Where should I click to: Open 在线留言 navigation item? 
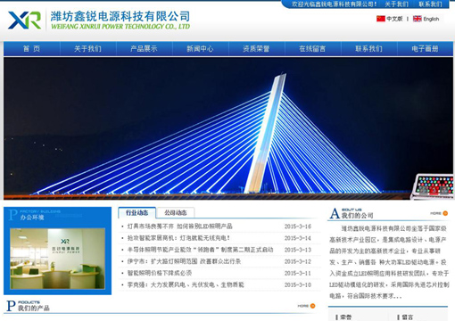312,49
